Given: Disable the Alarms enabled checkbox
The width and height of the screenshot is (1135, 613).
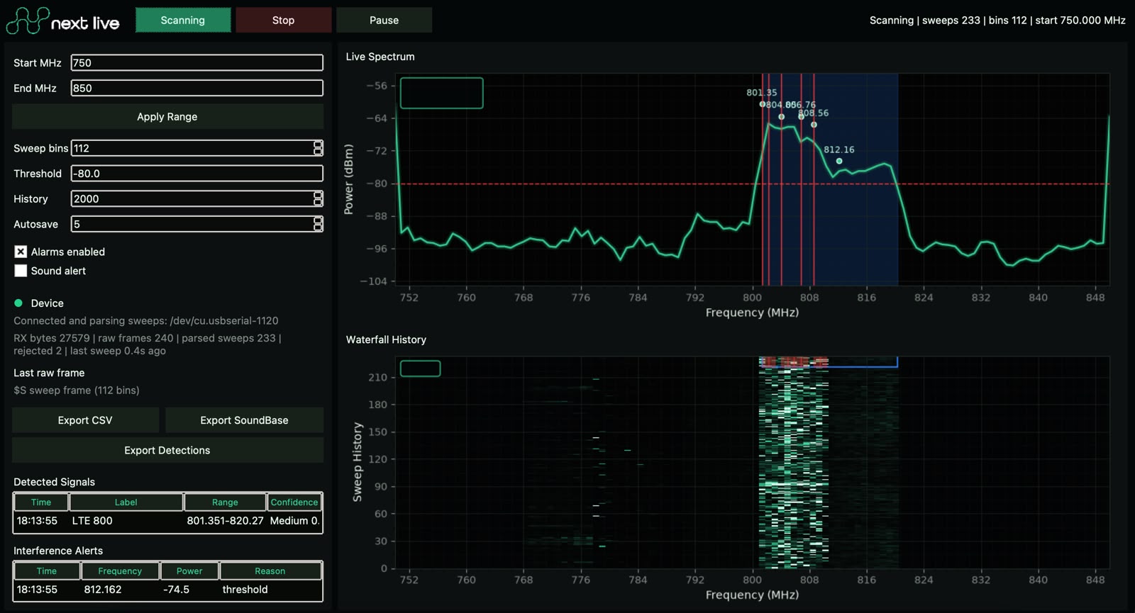Looking at the screenshot, I should [21, 252].
